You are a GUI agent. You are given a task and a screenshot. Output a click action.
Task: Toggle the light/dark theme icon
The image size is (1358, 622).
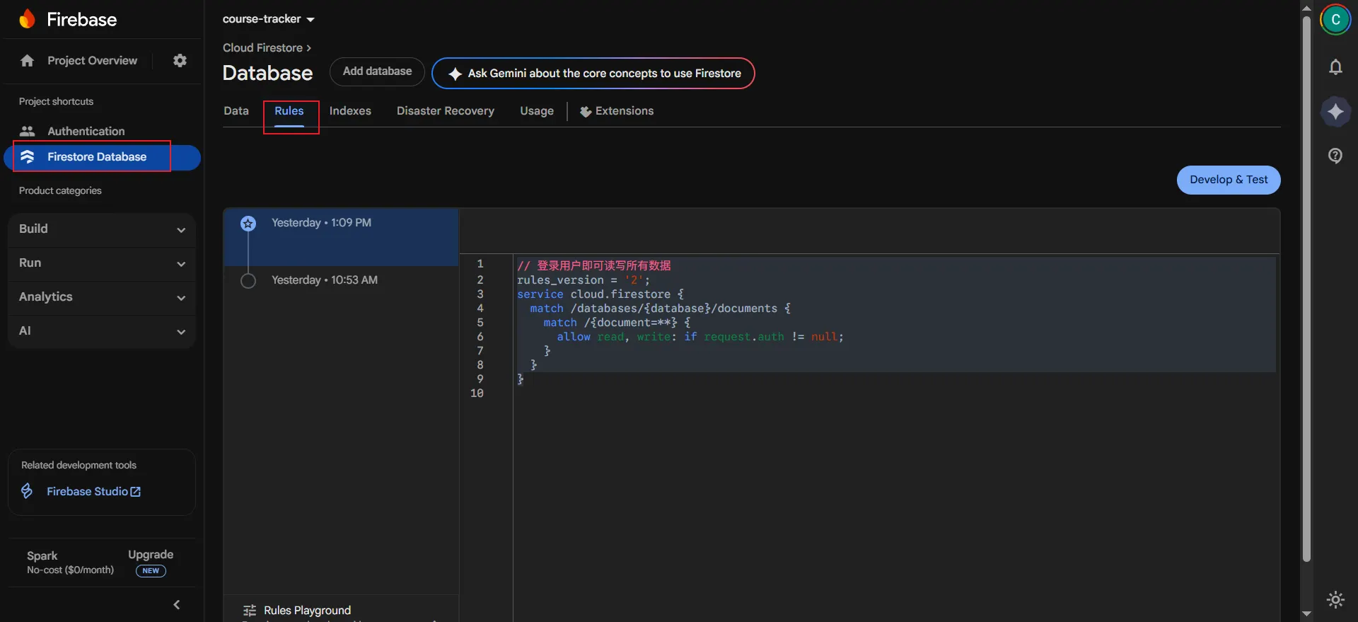coord(1335,600)
